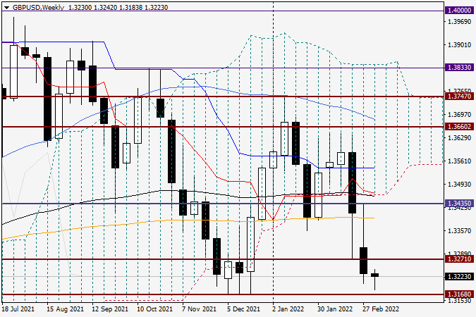Click the latest small black candle near 1.32230
Viewport: 476px width, 317px height.
tap(374, 275)
